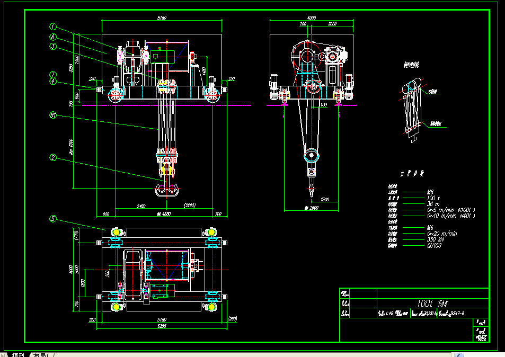Switch to the 模型 model tab

coord(17,355)
